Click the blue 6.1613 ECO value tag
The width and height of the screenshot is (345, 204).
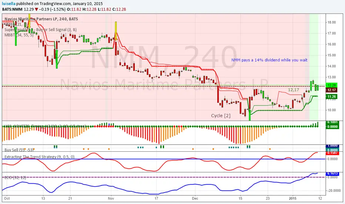click(332, 174)
